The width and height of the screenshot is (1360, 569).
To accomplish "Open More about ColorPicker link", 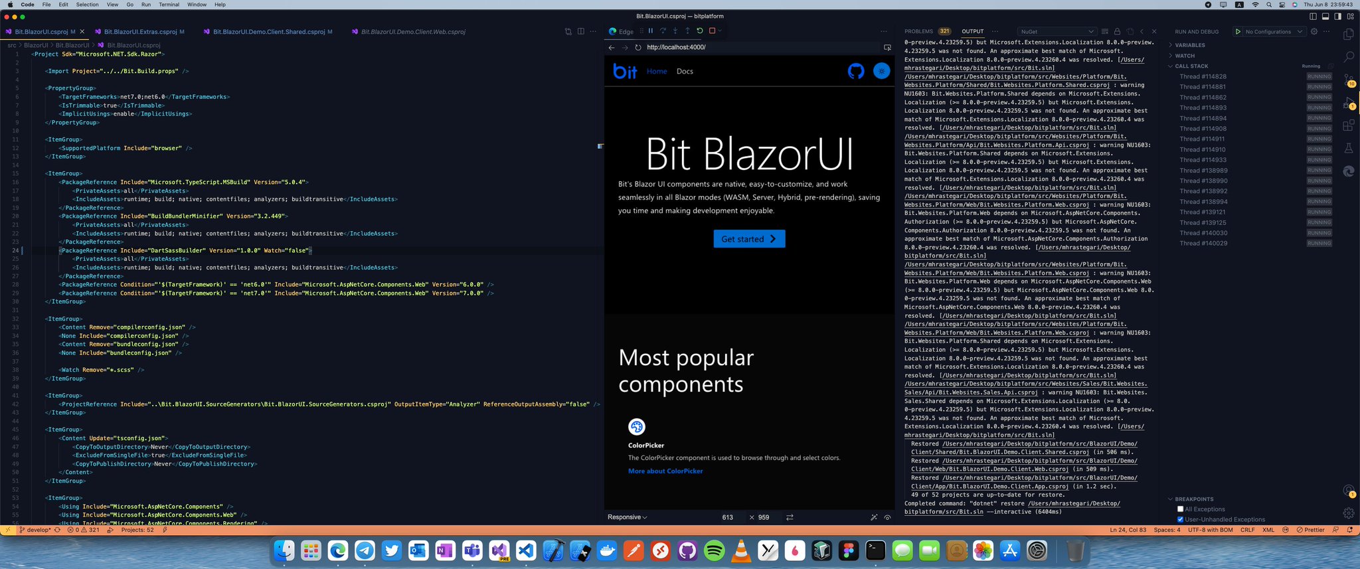I will tap(665, 471).
